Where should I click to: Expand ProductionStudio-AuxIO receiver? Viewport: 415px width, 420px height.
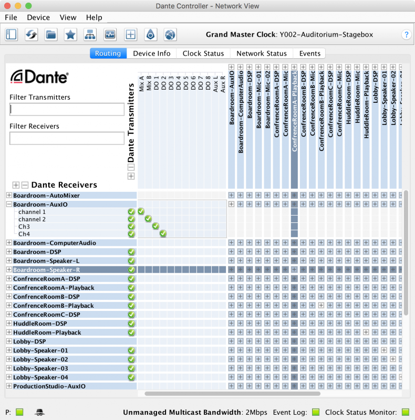click(x=9, y=386)
